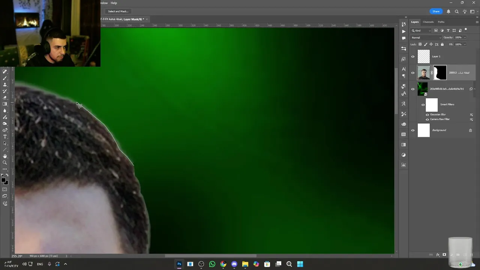Open the Normal blend mode dropdown
Viewport: 480px width, 270px height.
(x=426, y=37)
